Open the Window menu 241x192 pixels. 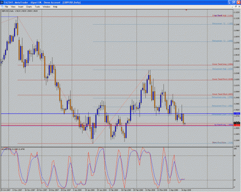[x=46, y=7]
